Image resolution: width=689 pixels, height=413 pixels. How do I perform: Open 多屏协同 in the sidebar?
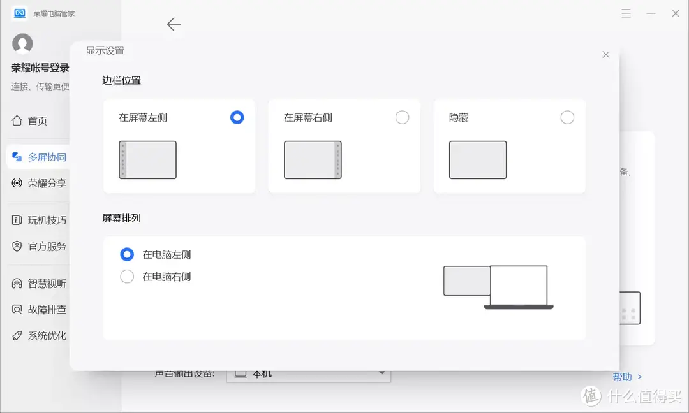click(x=38, y=157)
